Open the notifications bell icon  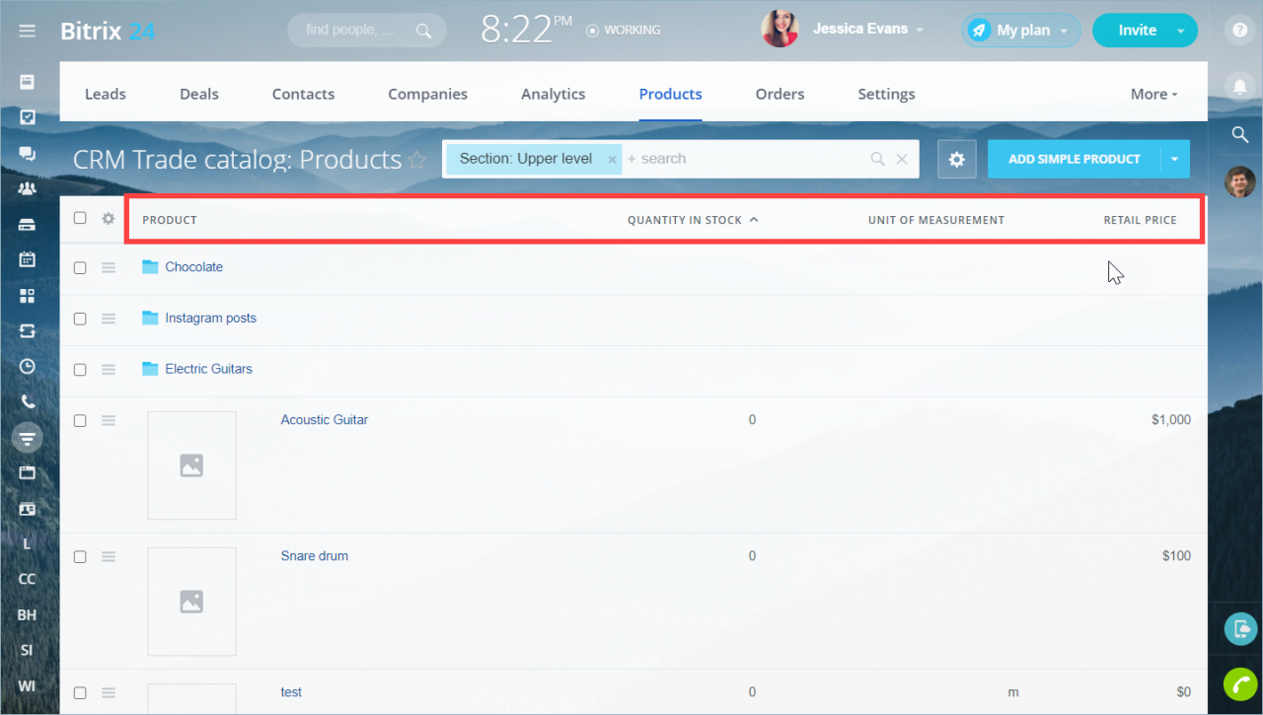click(x=1240, y=87)
